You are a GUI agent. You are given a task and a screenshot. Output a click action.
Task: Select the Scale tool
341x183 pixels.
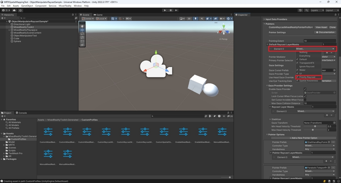coord(82,37)
